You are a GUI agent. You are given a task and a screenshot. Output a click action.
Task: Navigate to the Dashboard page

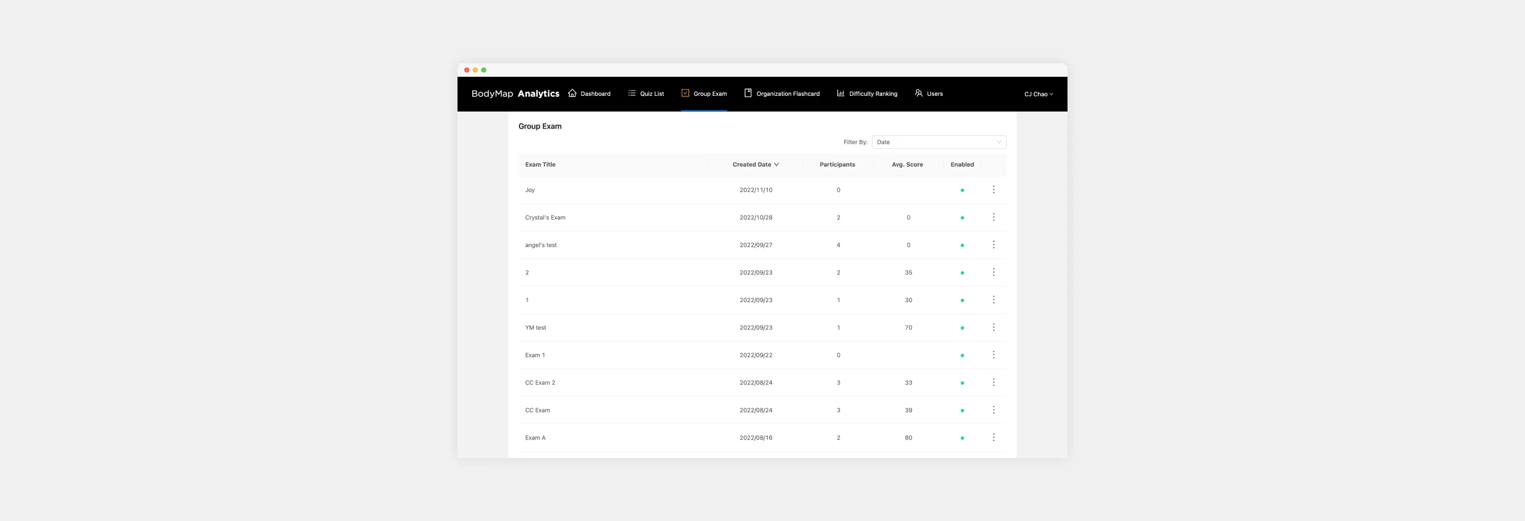pos(594,93)
